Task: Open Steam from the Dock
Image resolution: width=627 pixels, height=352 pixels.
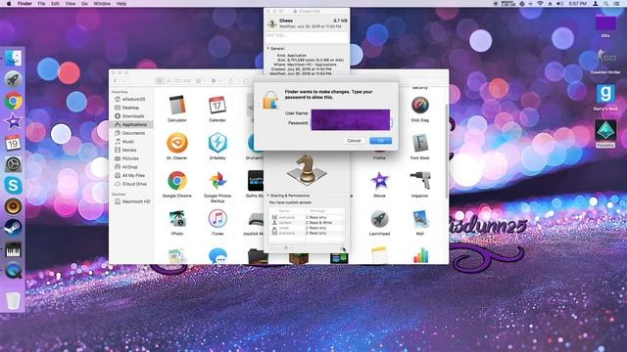Action: 13,228
